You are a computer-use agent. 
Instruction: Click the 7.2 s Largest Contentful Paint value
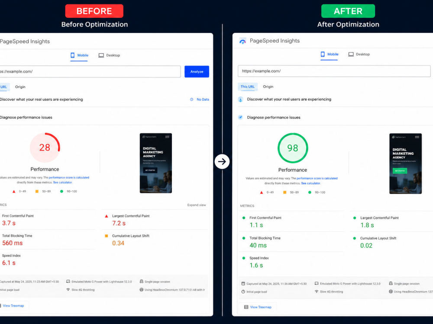click(x=119, y=223)
